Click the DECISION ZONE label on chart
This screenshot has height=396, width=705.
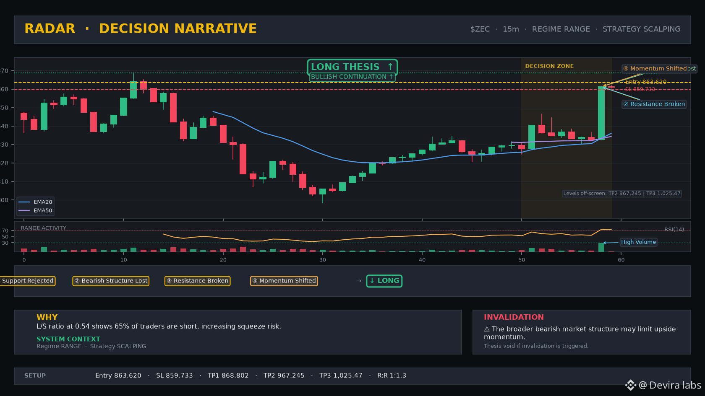point(549,66)
